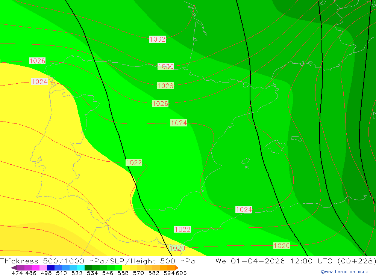Screen dimensions: 376x275
Task: Click the legend value 570
Action: point(138,273)
